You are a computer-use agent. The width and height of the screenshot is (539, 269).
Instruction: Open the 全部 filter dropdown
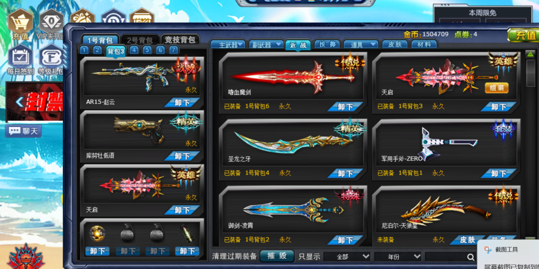coord(346,257)
